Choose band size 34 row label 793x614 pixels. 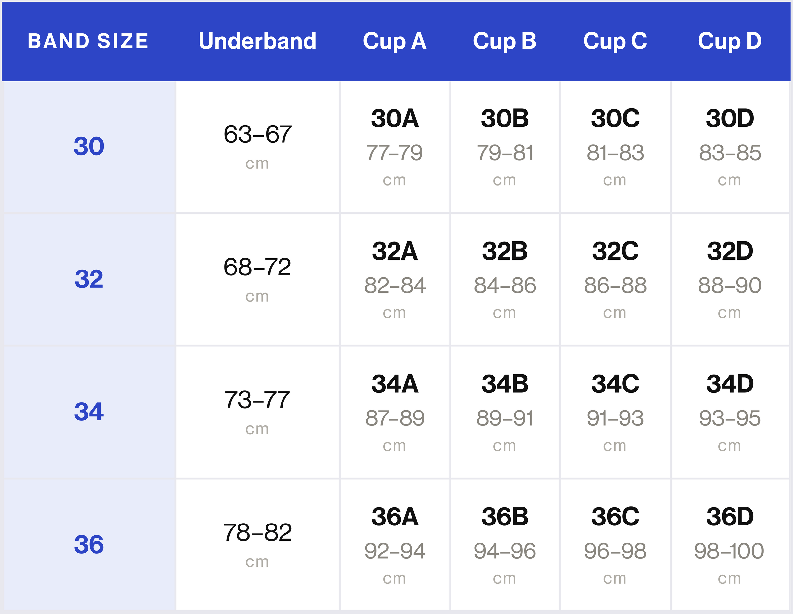pyautogui.click(x=89, y=412)
